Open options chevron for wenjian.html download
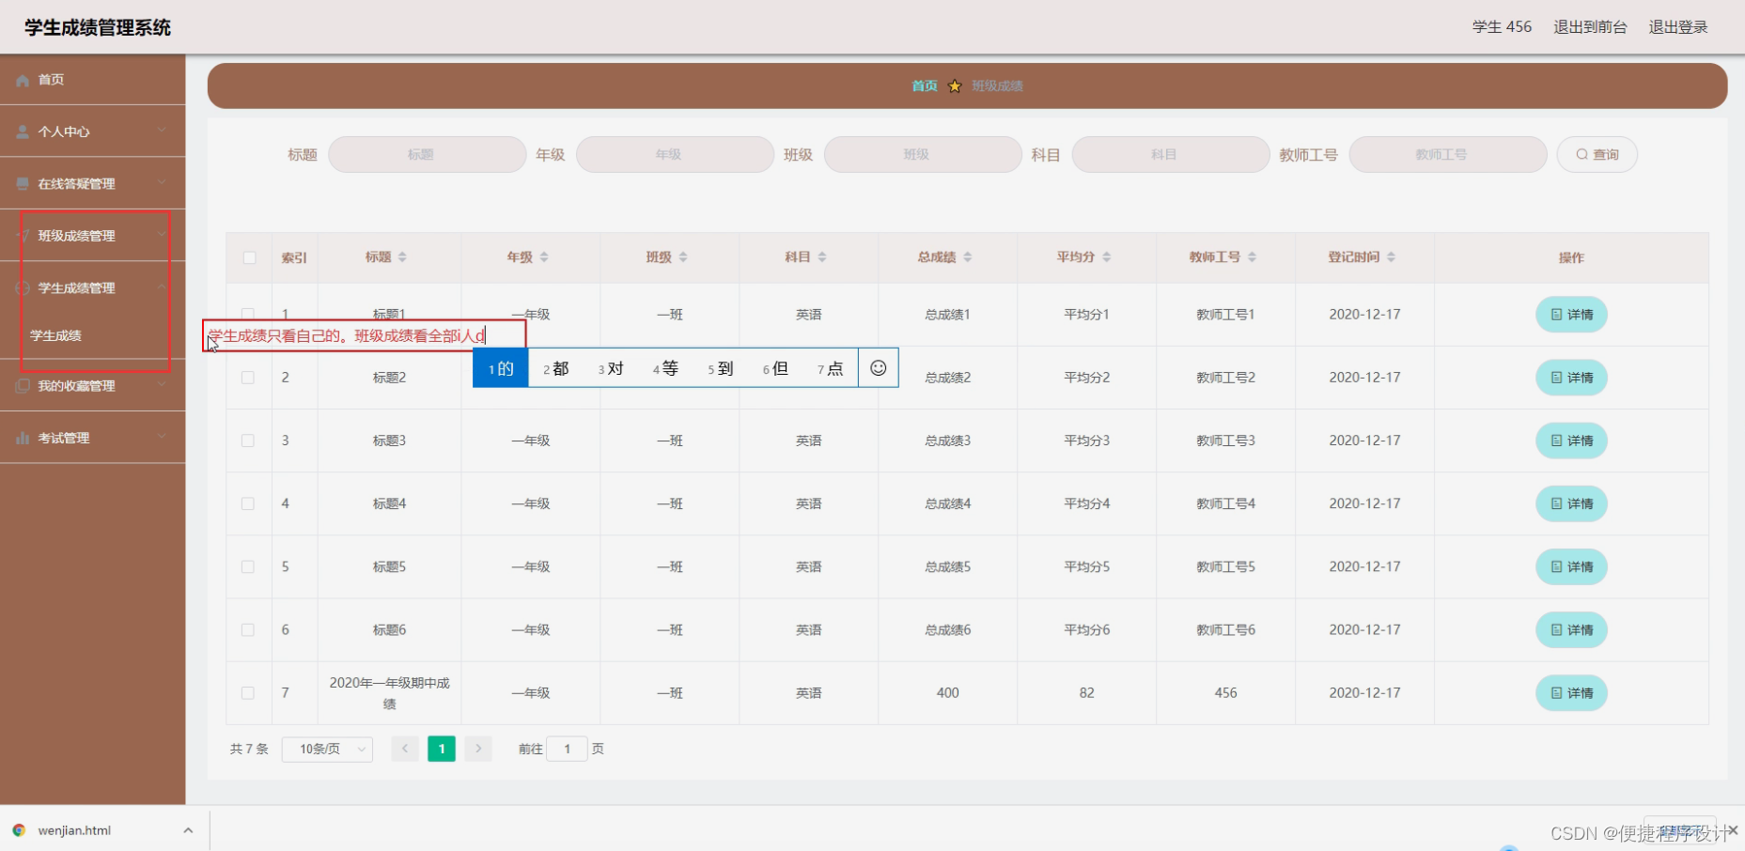This screenshot has height=851, width=1745. click(188, 830)
